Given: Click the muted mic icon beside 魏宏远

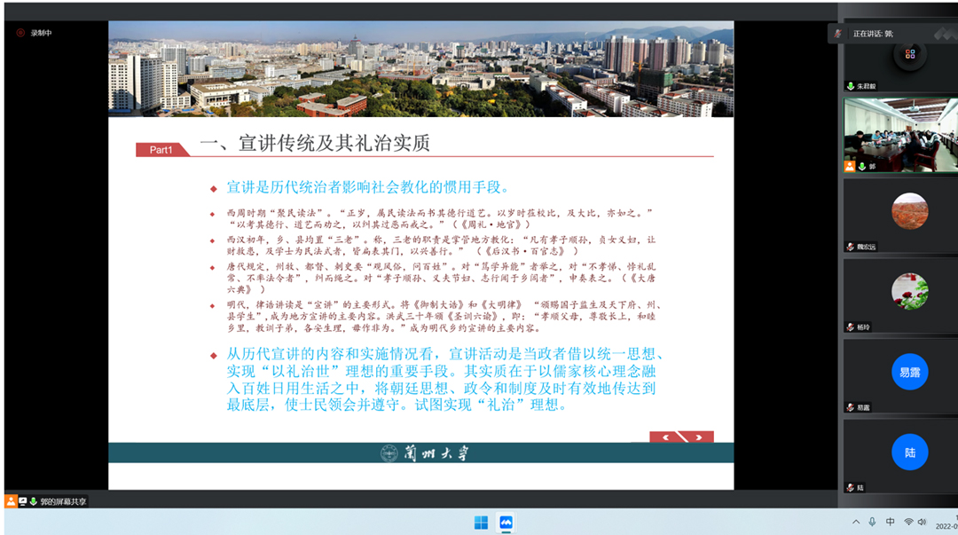Looking at the screenshot, I should coord(850,247).
